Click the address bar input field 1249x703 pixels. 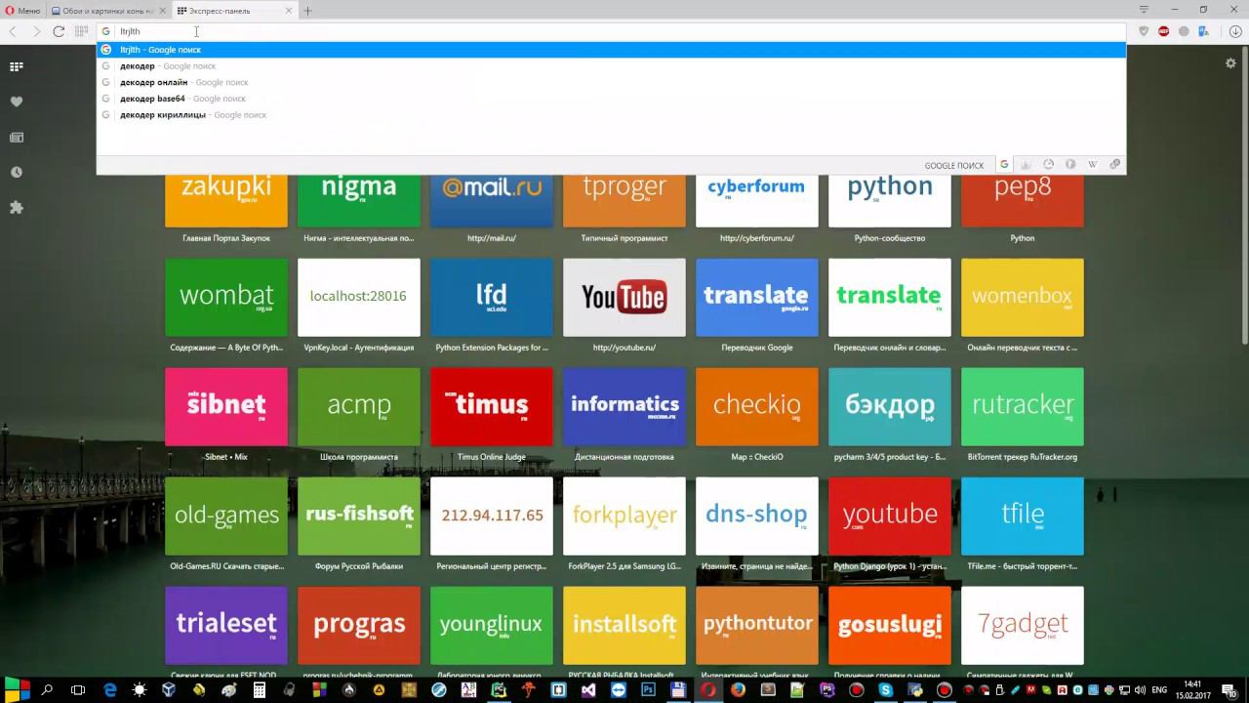pyautogui.click(x=611, y=31)
